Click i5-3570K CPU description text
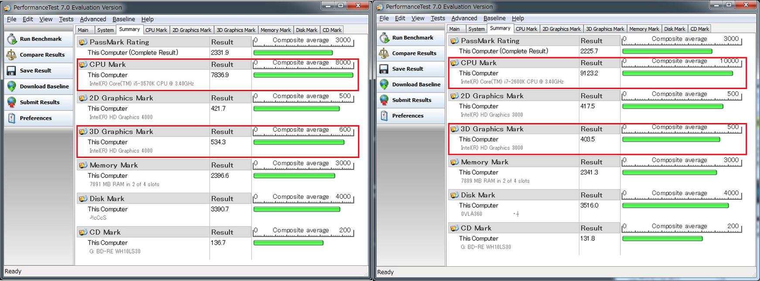Image resolution: width=760 pixels, height=281 pixels. click(142, 83)
